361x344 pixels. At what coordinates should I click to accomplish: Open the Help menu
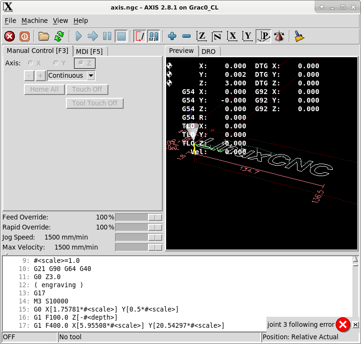(81, 21)
